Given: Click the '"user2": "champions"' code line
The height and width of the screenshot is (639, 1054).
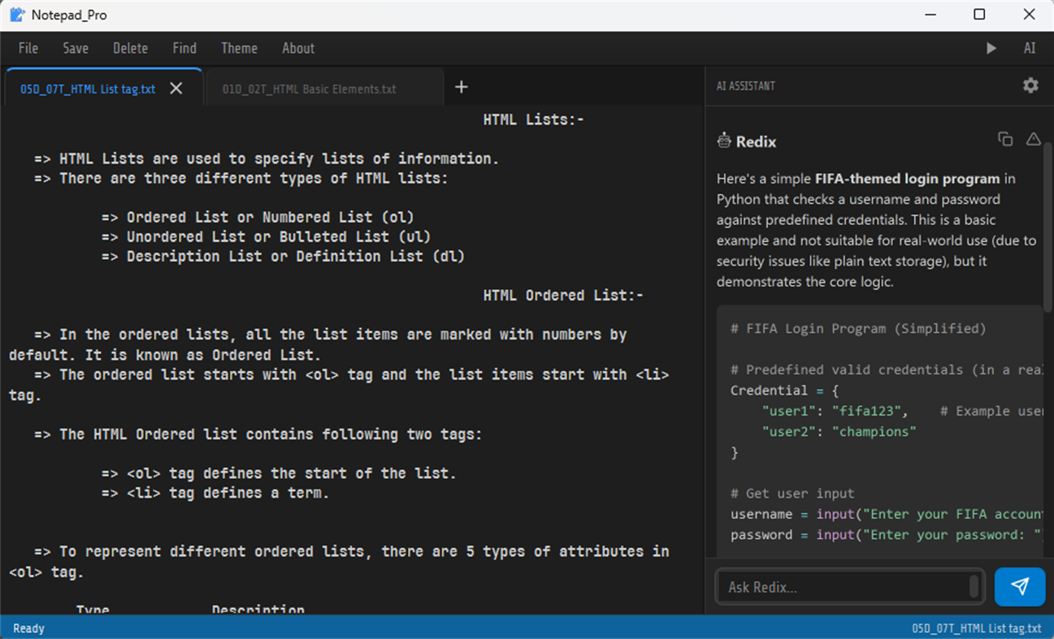Looking at the screenshot, I should (839, 432).
